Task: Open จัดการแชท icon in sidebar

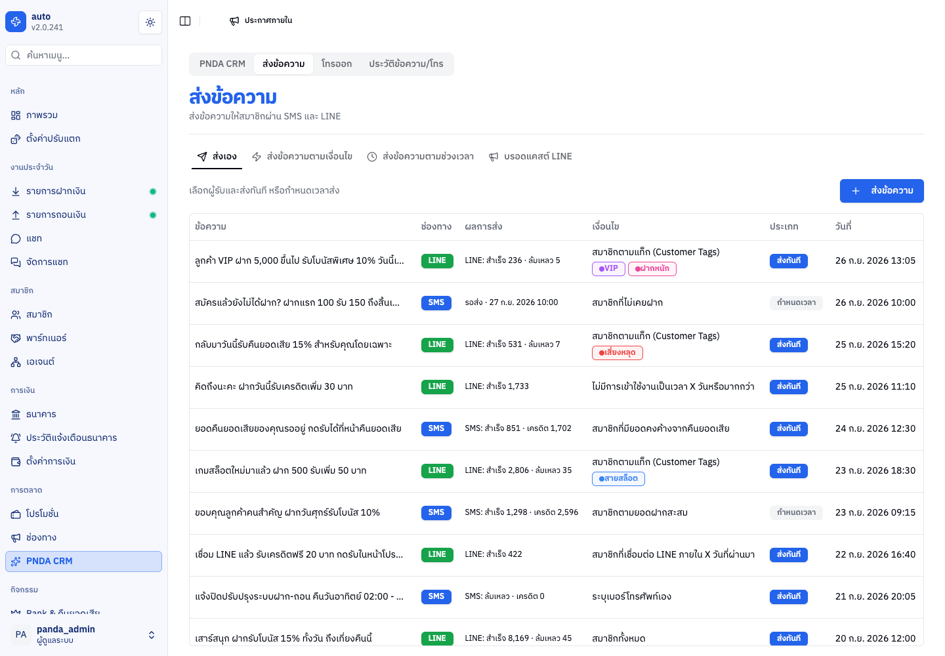Action: [16, 262]
